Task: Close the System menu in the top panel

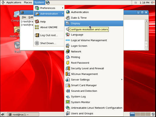Action: [39, 2]
